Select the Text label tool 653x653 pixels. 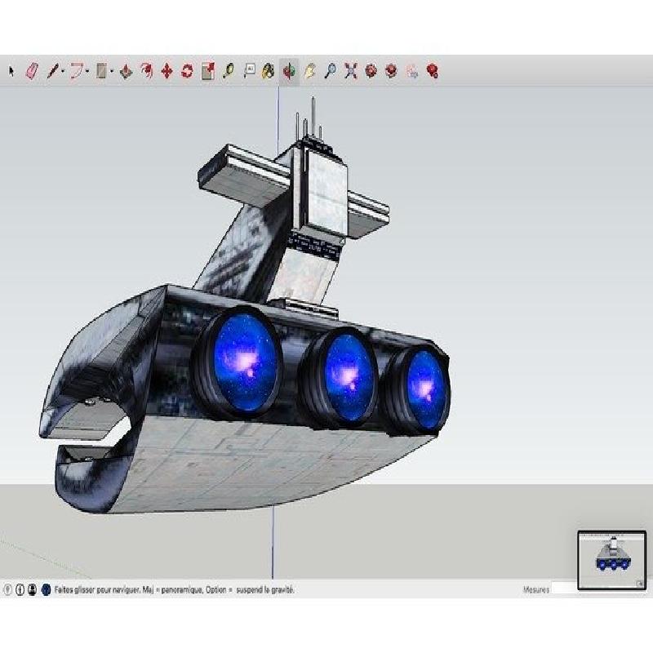(x=249, y=71)
